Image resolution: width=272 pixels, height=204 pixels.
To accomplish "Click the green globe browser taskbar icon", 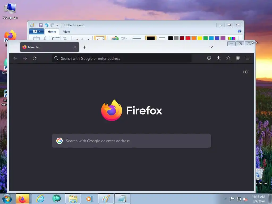I will [x=57, y=199].
